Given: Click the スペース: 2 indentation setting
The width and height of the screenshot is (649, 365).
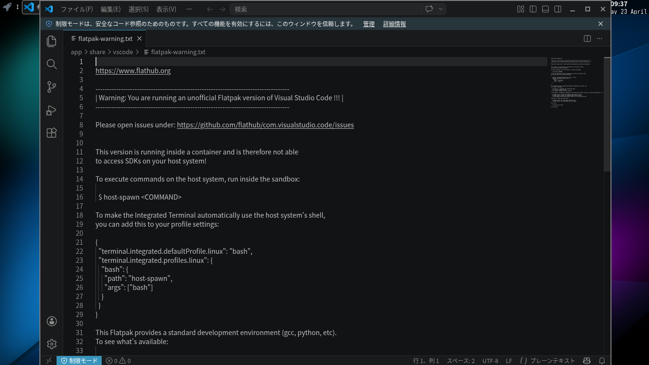Looking at the screenshot, I should click(x=460, y=361).
